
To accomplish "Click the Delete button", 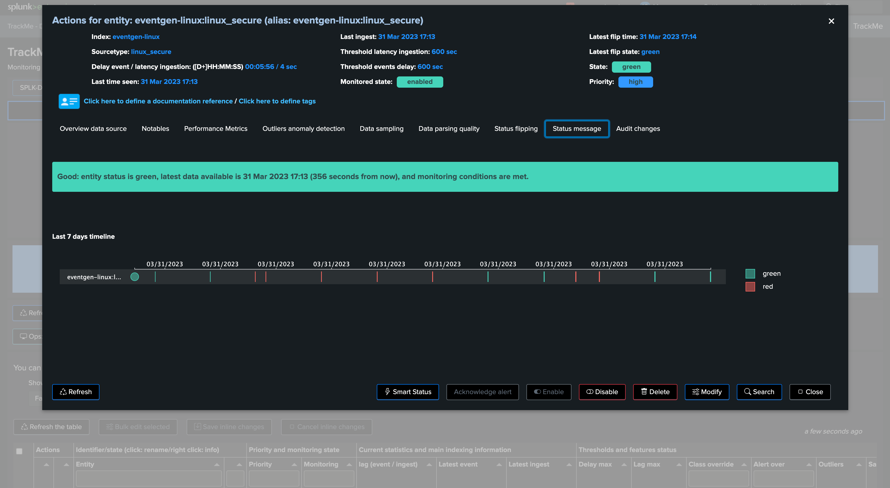I will tap(655, 392).
